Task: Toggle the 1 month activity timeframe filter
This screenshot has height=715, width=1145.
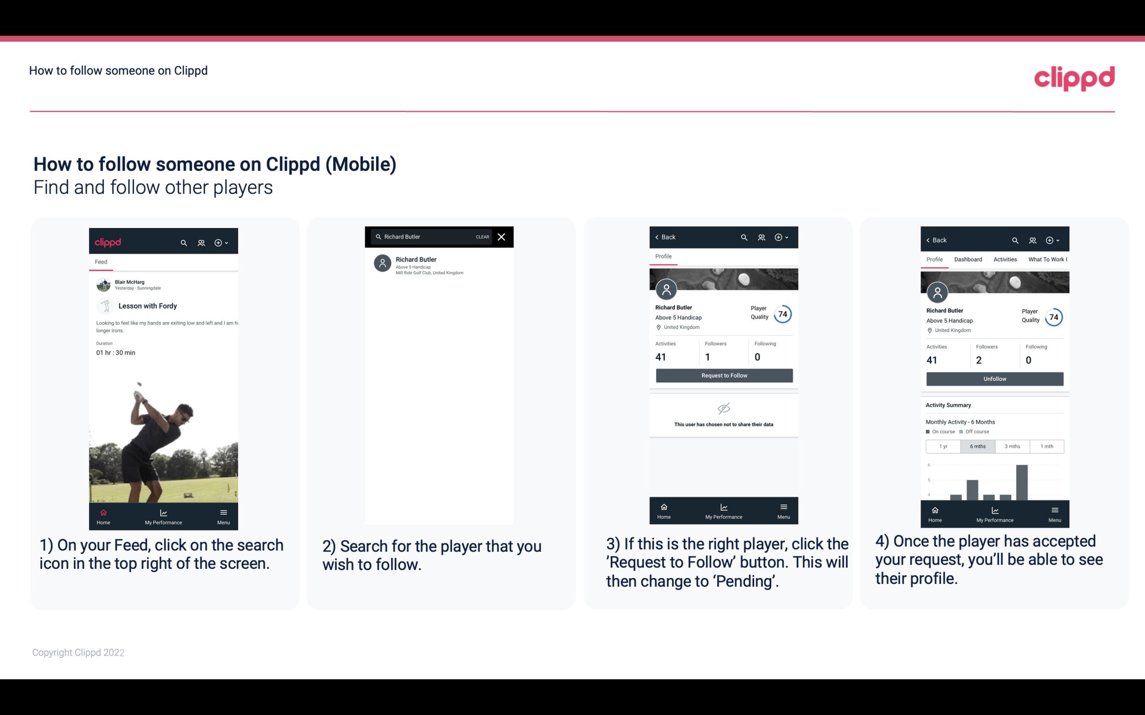Action: (x=1046, y=445)
